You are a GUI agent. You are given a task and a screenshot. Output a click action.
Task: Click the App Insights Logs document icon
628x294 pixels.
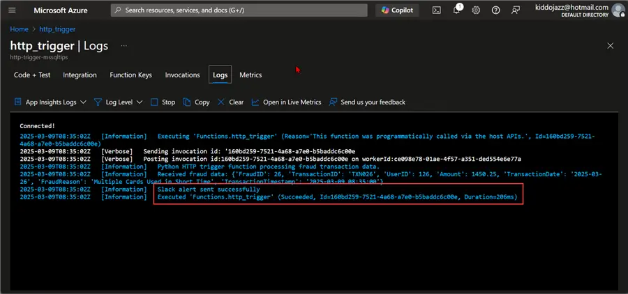18,102
